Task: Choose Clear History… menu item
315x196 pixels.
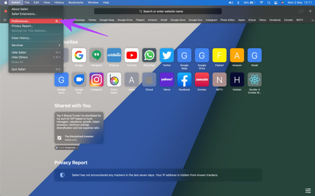Action: (36, 38)
